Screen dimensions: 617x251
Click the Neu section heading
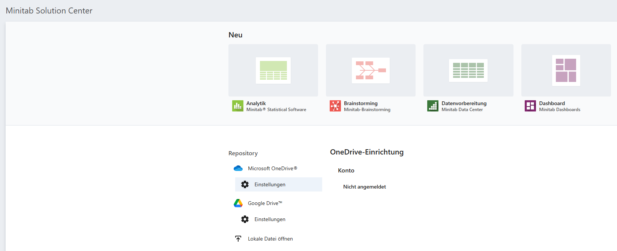236,35
